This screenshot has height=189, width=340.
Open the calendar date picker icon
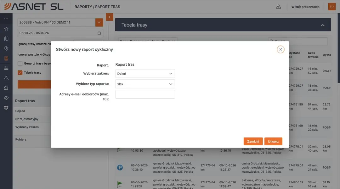pos(99,33)
